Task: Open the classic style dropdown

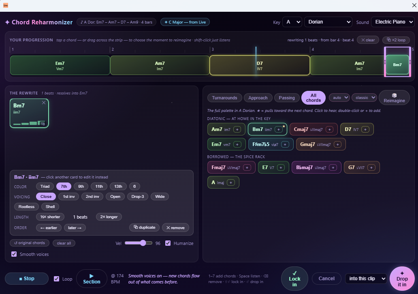Action: click(364, 98)
